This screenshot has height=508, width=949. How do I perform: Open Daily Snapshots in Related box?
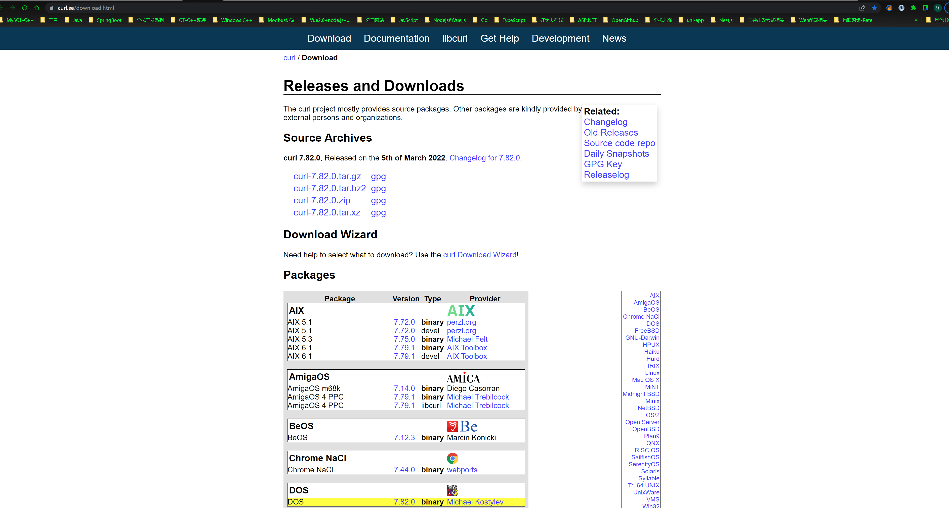[x=616, y=154]
